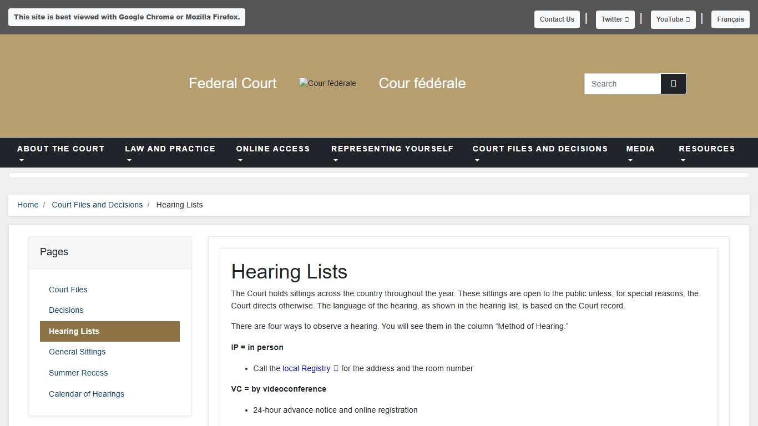Open the local Registry link
The height and width of the screenshot is (426, 758).
click(x=306, y=368)
